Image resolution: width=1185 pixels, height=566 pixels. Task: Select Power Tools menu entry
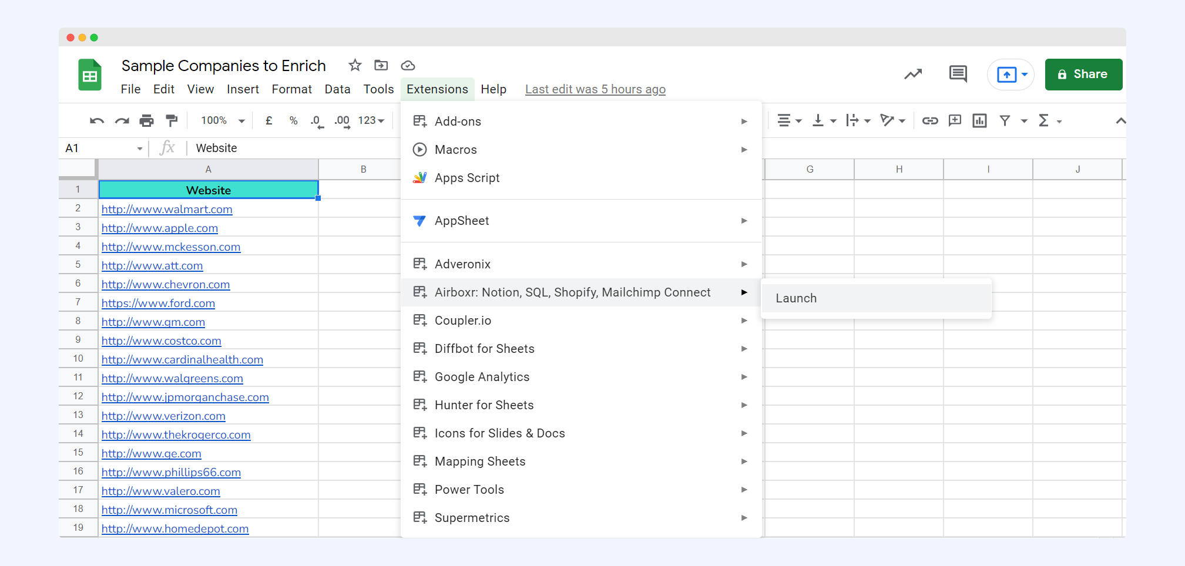(581, 490)
